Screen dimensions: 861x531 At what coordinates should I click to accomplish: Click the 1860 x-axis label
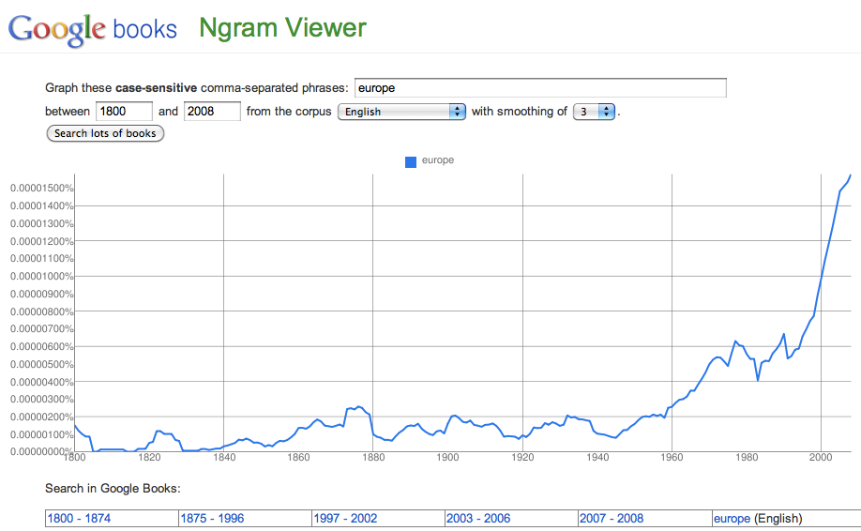298,457
